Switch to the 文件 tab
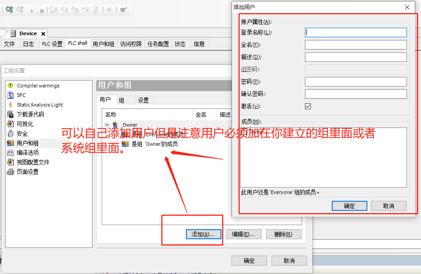The width and height of the screenshot is (421, 274). click(9, 44)
